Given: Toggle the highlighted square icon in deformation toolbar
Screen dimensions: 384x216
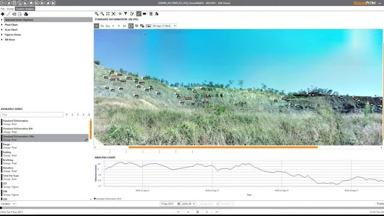Looking at the screenshot, I should pos(97,26).
